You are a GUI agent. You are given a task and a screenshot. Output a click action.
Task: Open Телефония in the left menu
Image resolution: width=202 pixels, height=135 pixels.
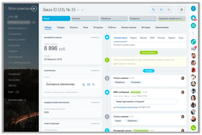(x=14, y=73)
